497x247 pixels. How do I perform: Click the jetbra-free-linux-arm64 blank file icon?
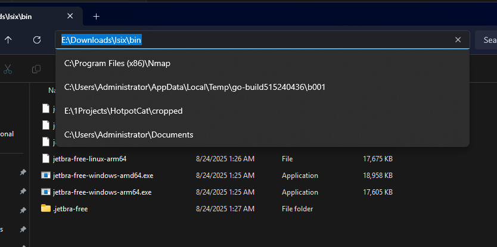[x=46, y=159]
